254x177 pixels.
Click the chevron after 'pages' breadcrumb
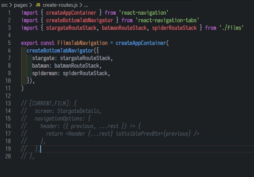click(x=31, y=5)
